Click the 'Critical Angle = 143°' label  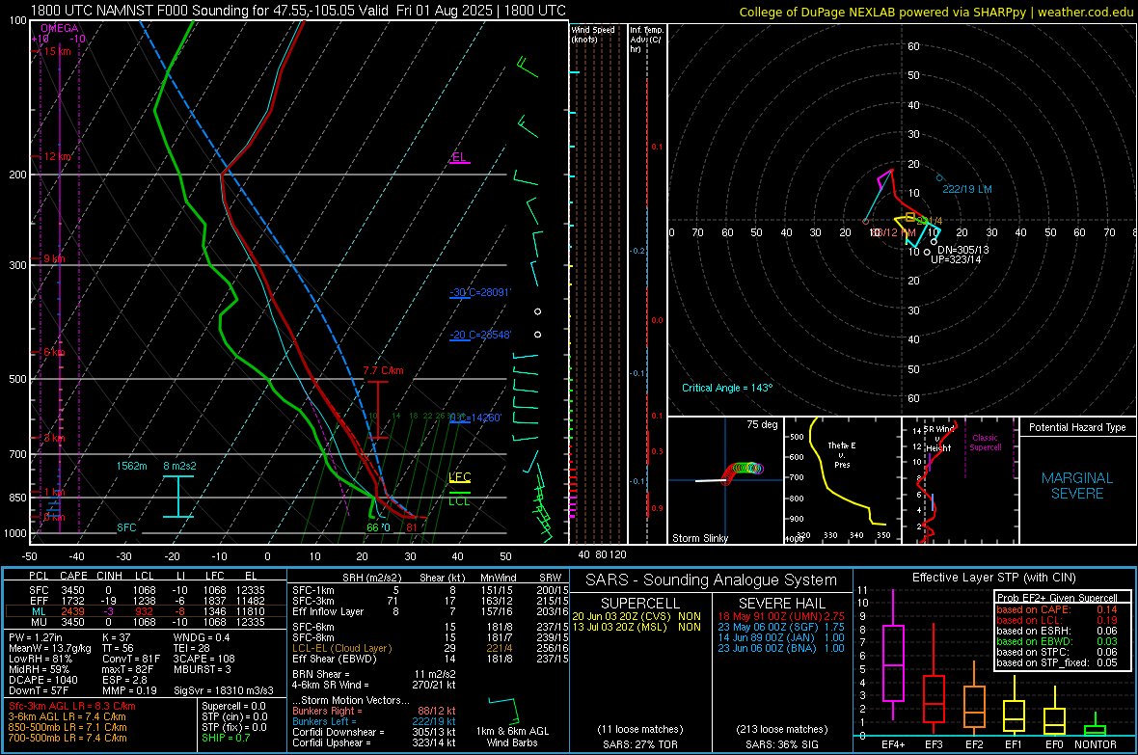click(727, 388)
